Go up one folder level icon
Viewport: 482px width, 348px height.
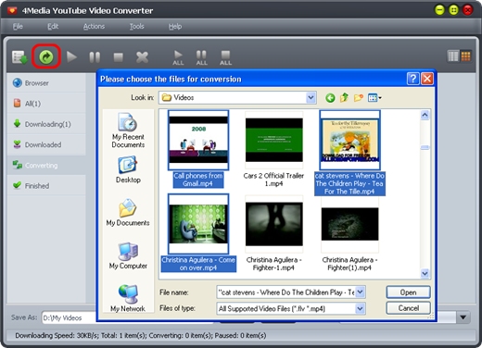pyautogui.click(x=344, y=98)
